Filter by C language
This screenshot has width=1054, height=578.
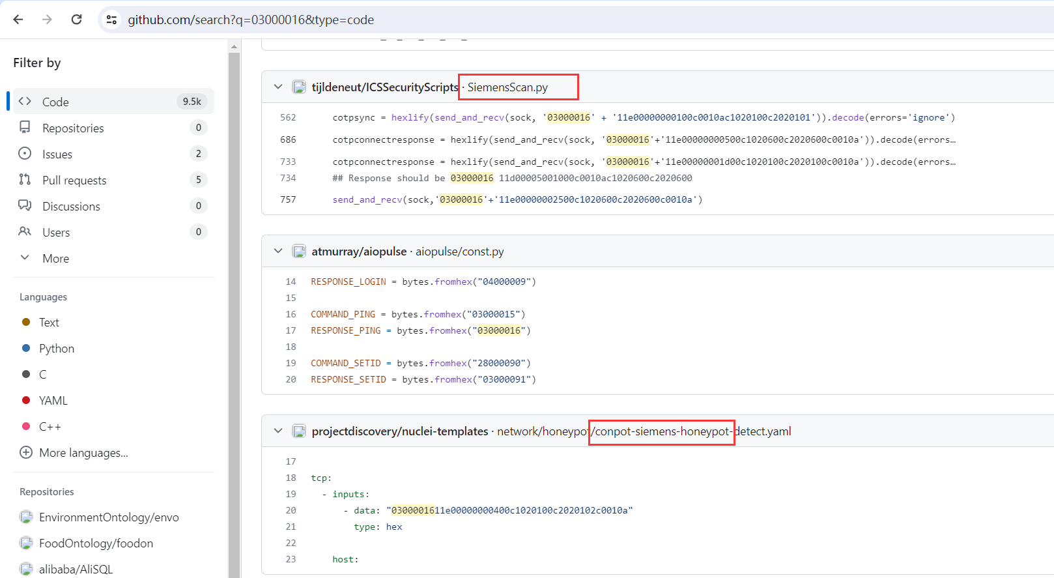coord(42,374)
